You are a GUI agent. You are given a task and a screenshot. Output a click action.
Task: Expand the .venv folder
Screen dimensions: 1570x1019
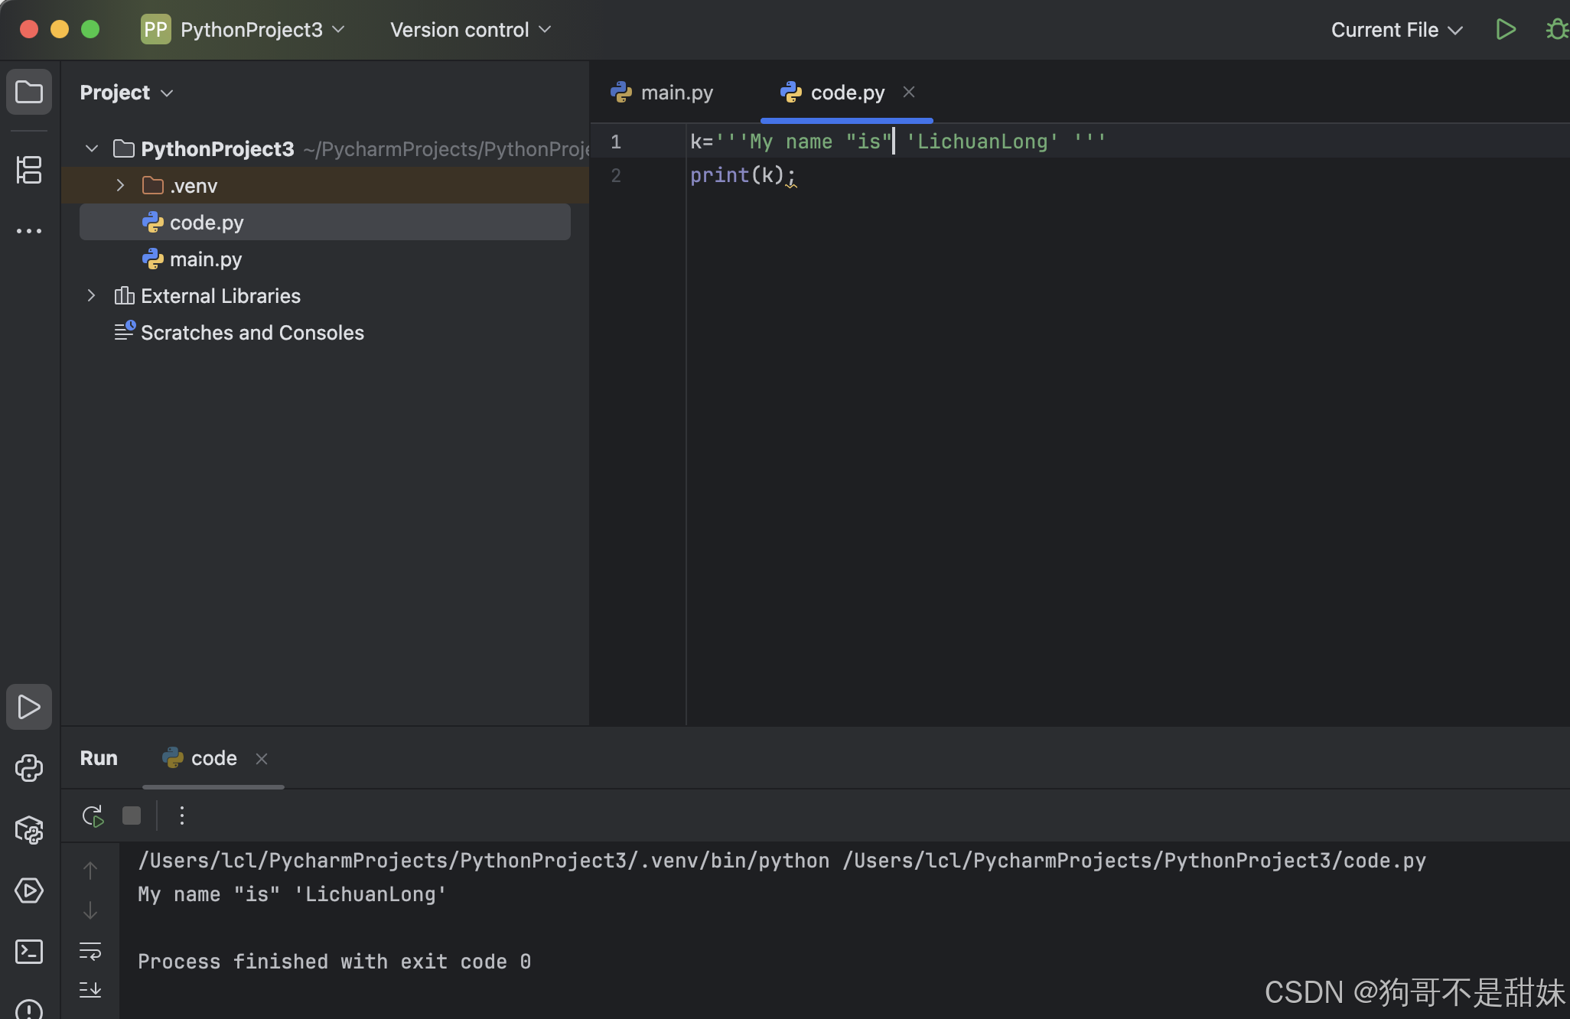coord(120,186)
